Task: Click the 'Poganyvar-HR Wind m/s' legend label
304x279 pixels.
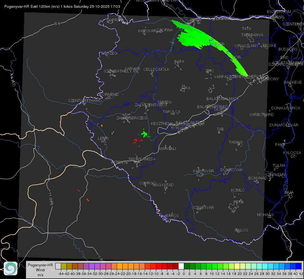Action: point(40,270)
